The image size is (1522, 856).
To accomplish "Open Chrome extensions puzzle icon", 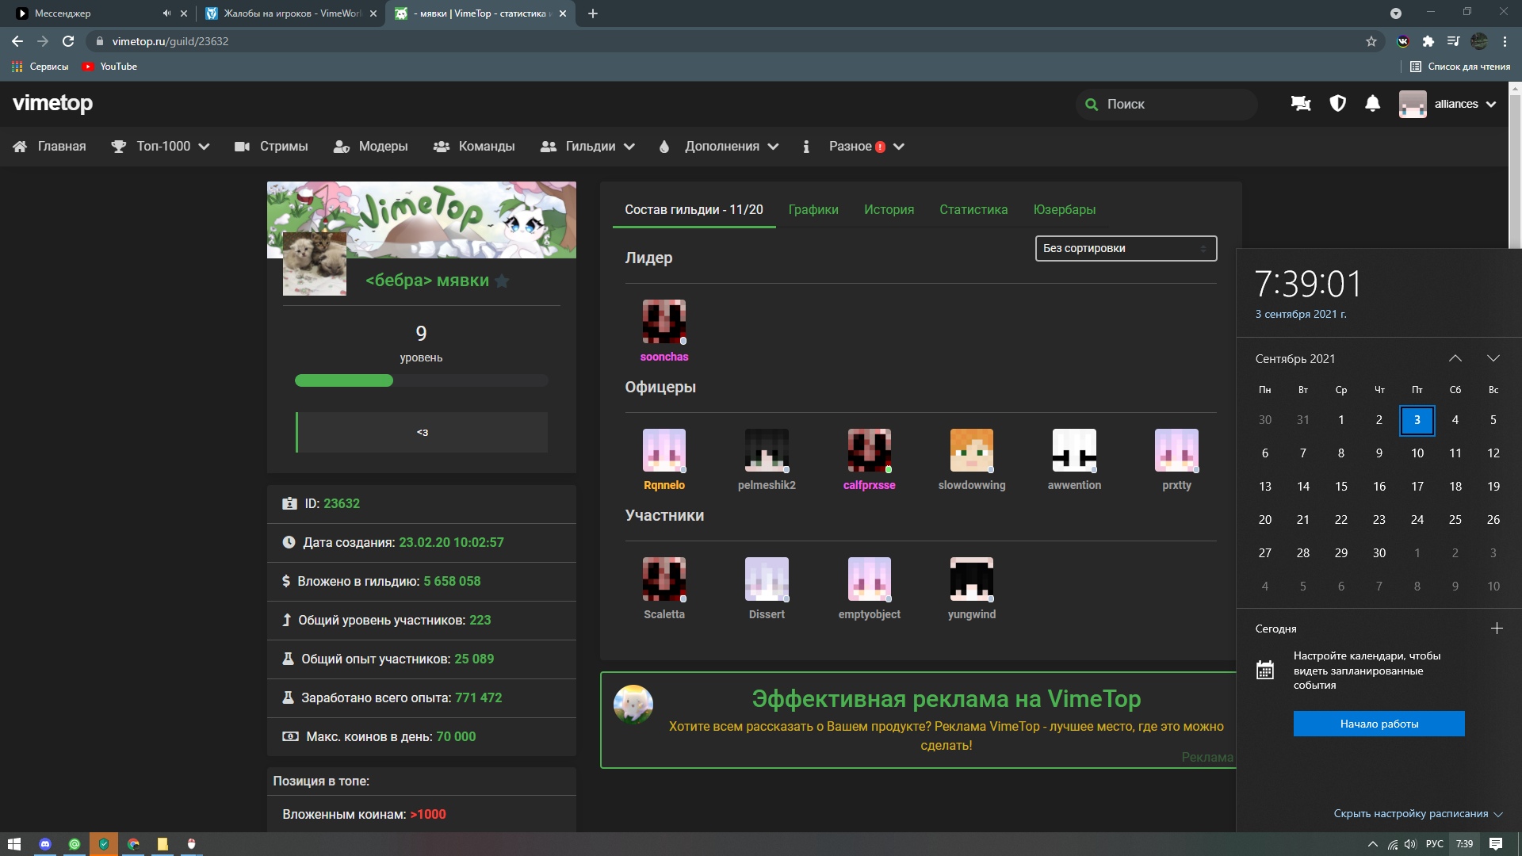I will coord(1428,41).
